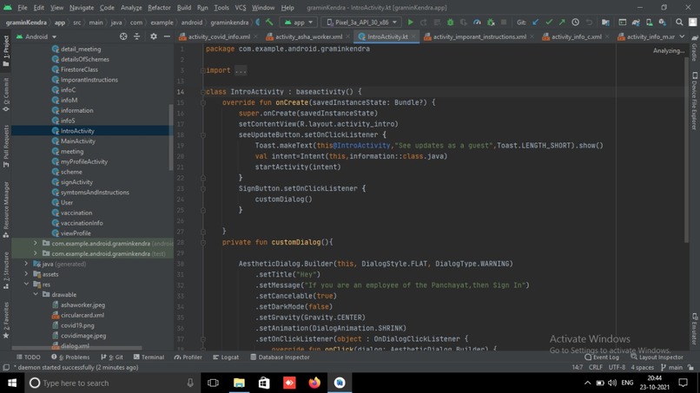Open the Profile app gauge icon
Screen dimensions: 700x393
point(477,23)
